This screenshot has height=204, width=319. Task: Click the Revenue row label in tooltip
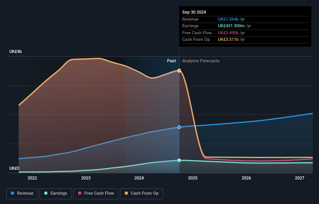[x=190, y=19]
